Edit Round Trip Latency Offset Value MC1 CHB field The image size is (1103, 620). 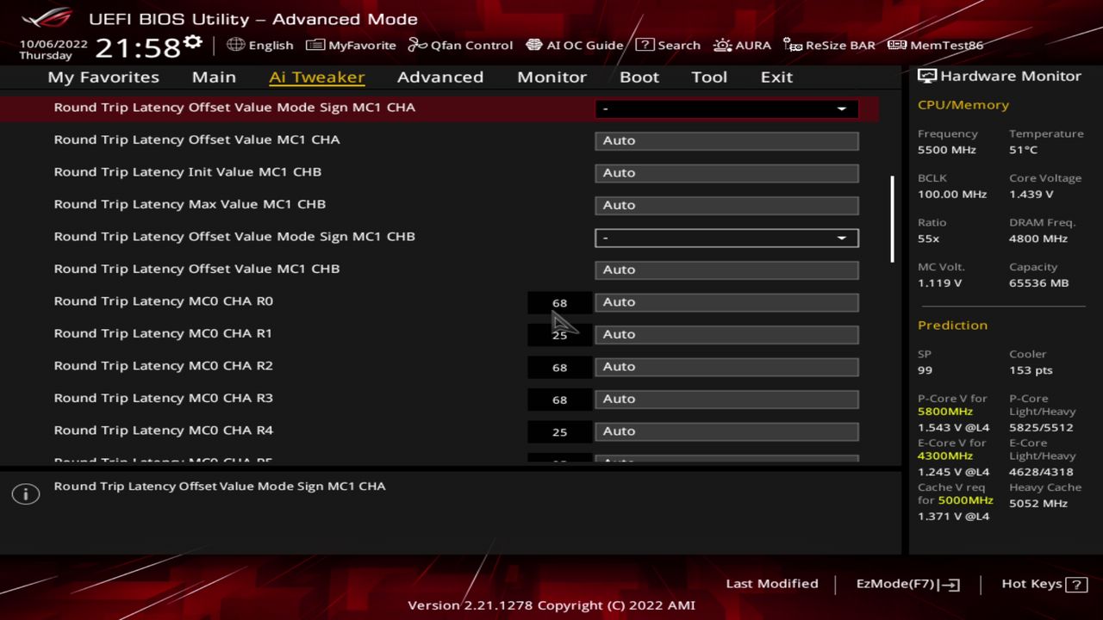[726, 270]
